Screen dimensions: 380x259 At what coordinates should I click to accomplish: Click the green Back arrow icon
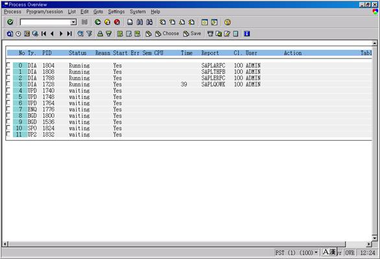[x=98, y=22]
